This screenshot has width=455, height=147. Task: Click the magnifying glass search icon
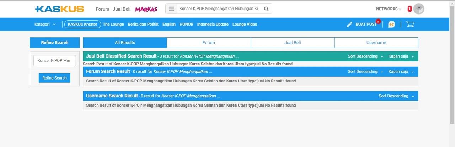(x=266, y=9)
